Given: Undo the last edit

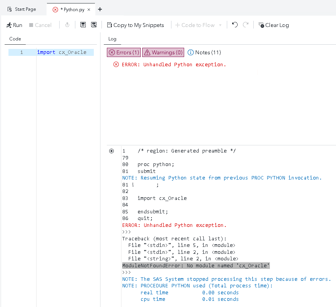Looking at the screenshot, I should coord(235,25).
